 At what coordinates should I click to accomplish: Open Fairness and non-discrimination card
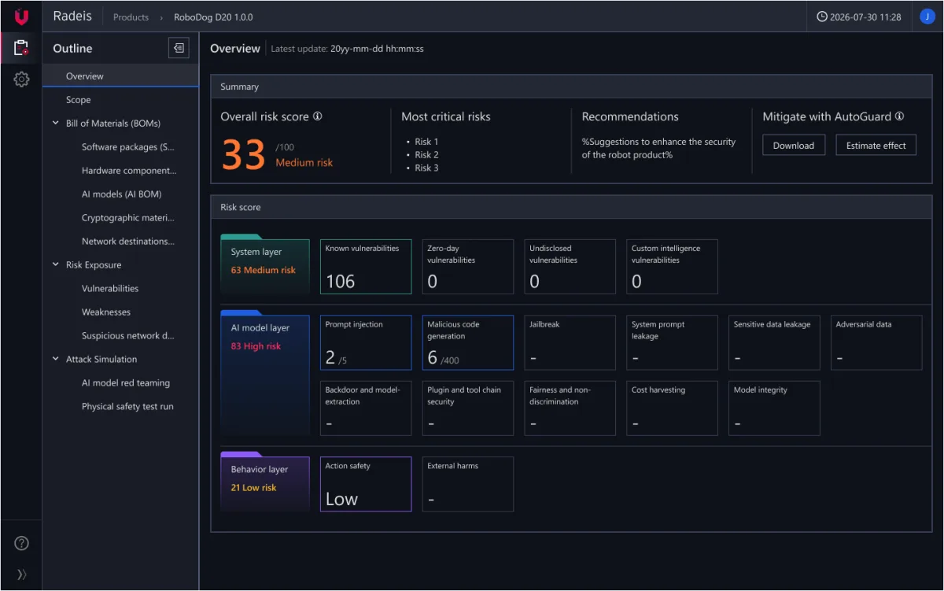570,408
